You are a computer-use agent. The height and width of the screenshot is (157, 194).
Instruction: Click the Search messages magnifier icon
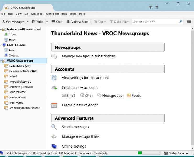point(54,127)
